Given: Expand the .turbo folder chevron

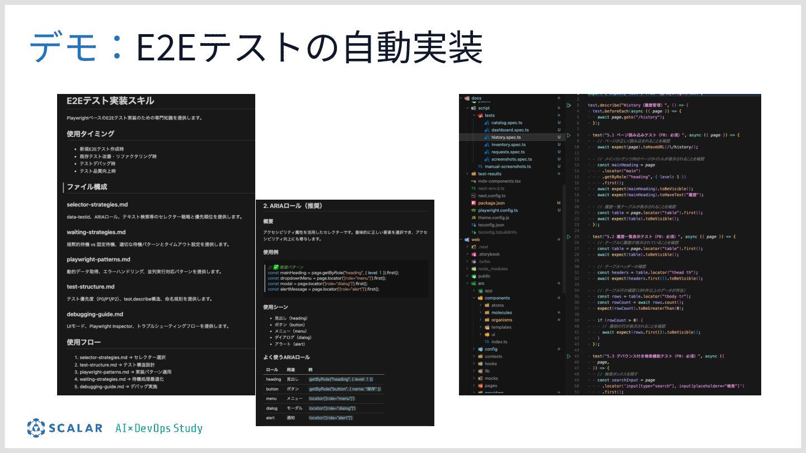Looking at the screenshot, I should point(467,261).
